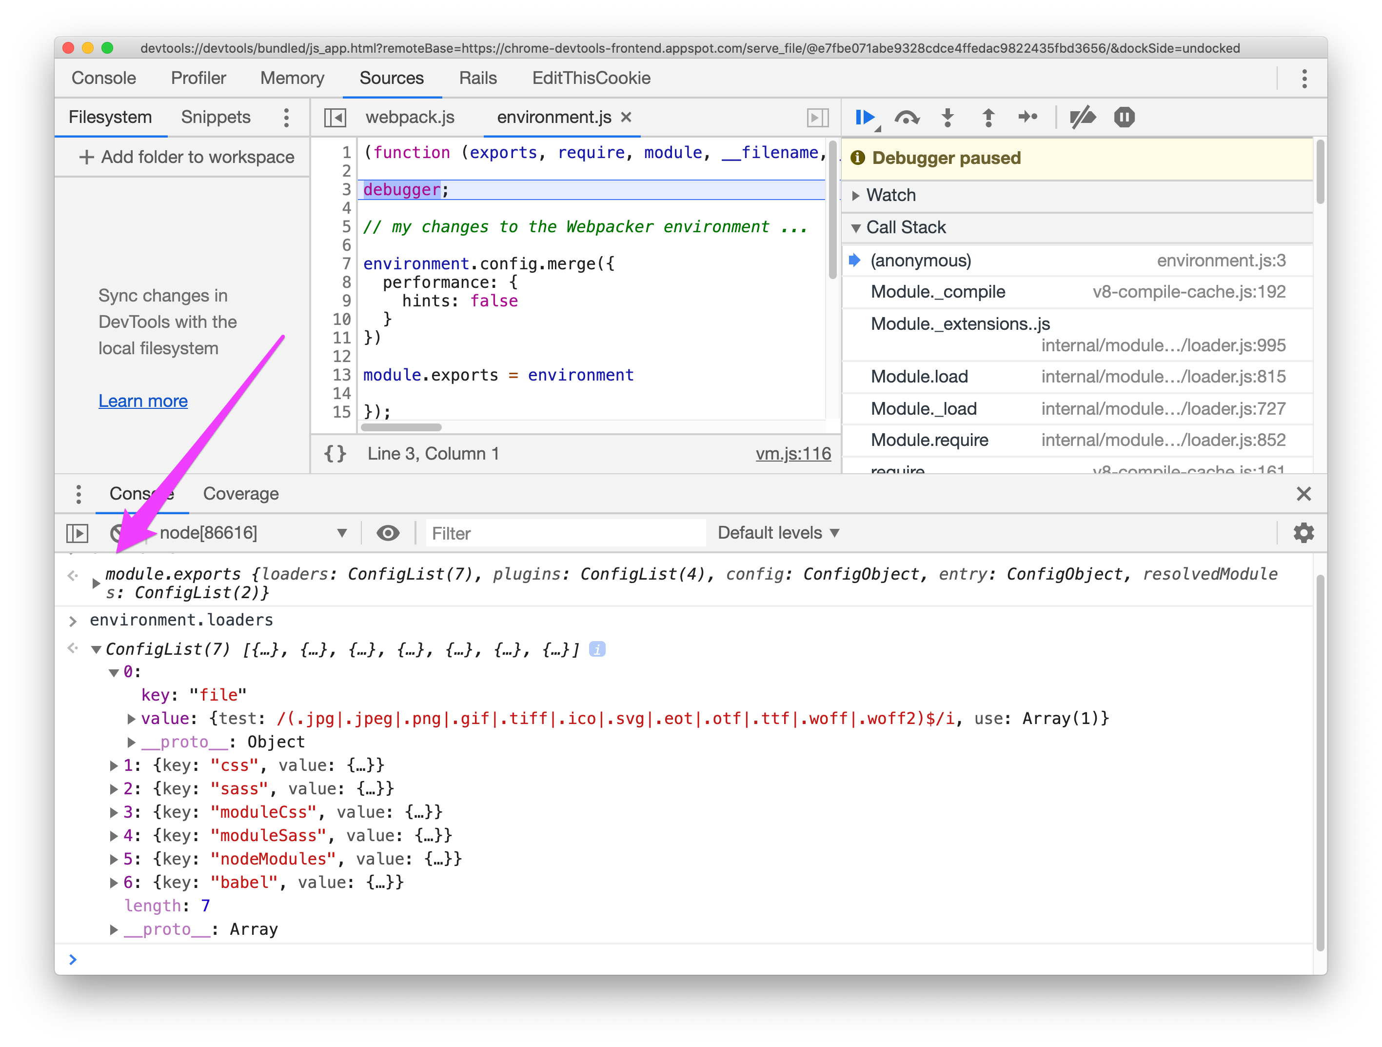
Task: Focus the console Filter field
Action: (x=565, y=533)
